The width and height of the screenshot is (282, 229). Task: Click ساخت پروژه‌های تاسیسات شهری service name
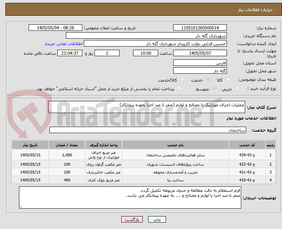click(x=175, y=164)
